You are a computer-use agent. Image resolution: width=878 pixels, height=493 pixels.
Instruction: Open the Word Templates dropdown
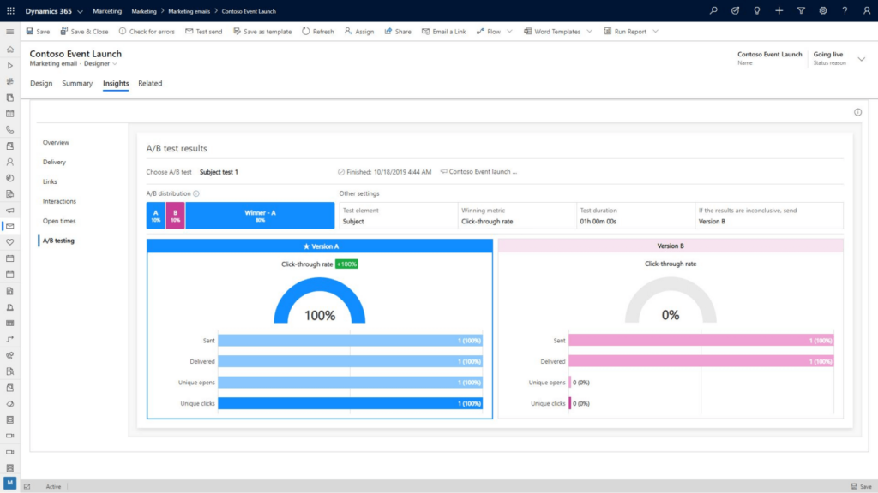point(590,31)
